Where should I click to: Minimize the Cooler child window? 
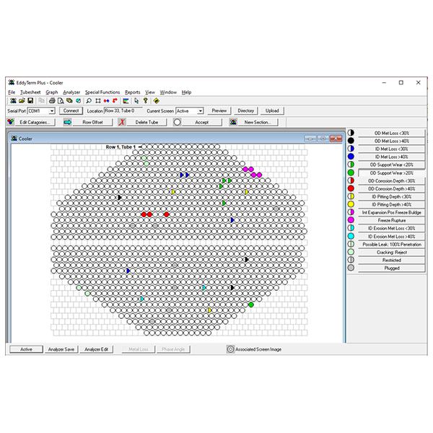point(310,139)
